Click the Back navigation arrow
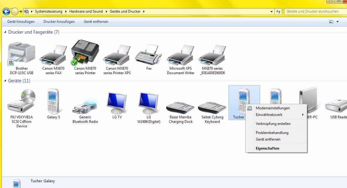Screen dimensions: 347x188 tap(6, 11)
